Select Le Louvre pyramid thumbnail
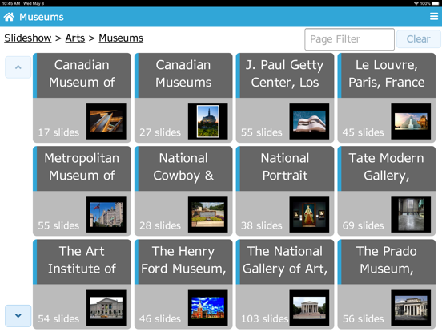The image size is (442, 332). (x=411, y=121)
